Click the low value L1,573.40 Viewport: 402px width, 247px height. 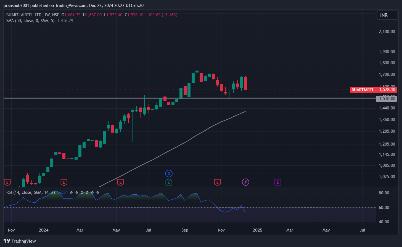coord(113,15)
